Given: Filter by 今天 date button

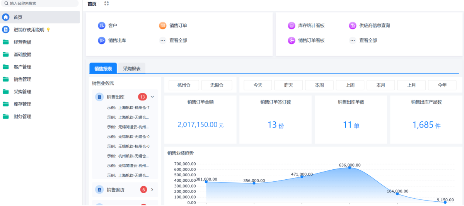Looking at the screenshot, I should (x=258, y=85).
